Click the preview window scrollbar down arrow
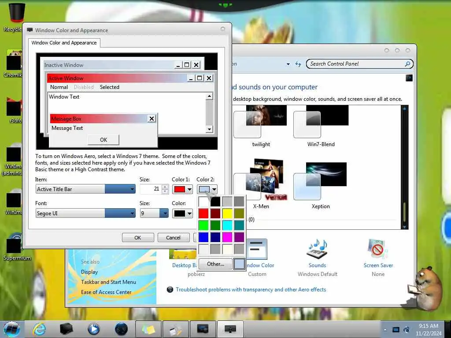 point(209,129)
